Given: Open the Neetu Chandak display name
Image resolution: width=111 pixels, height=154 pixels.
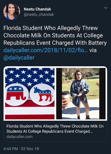Looking at the screenshot, I should (x=37, y=9).
